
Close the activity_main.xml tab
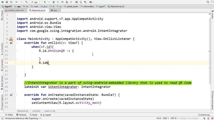click(25, 10)
